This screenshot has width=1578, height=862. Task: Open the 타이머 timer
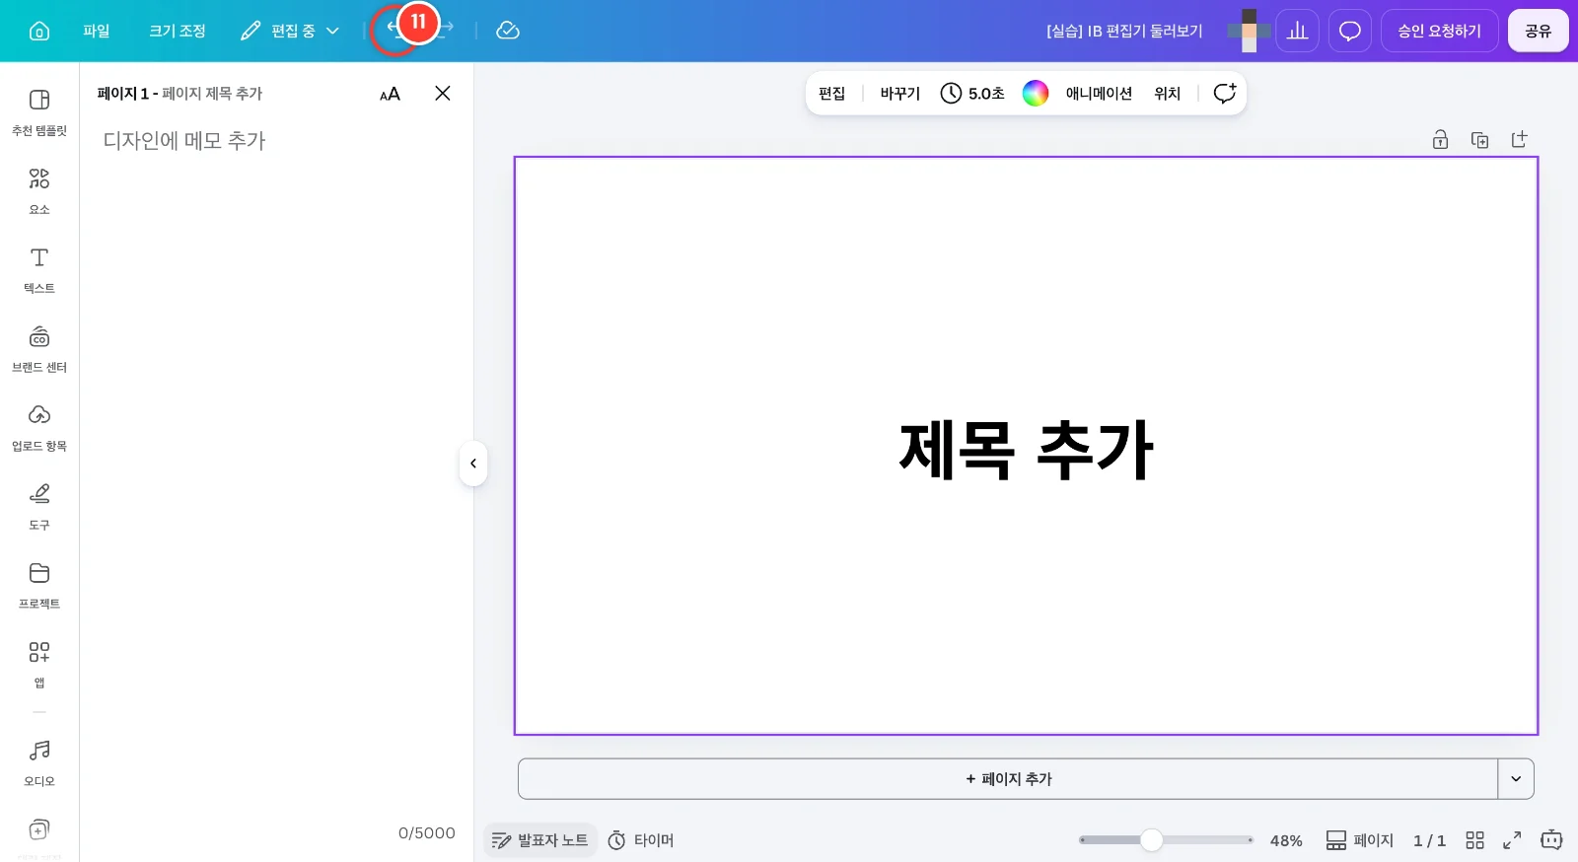click(641, 840)
